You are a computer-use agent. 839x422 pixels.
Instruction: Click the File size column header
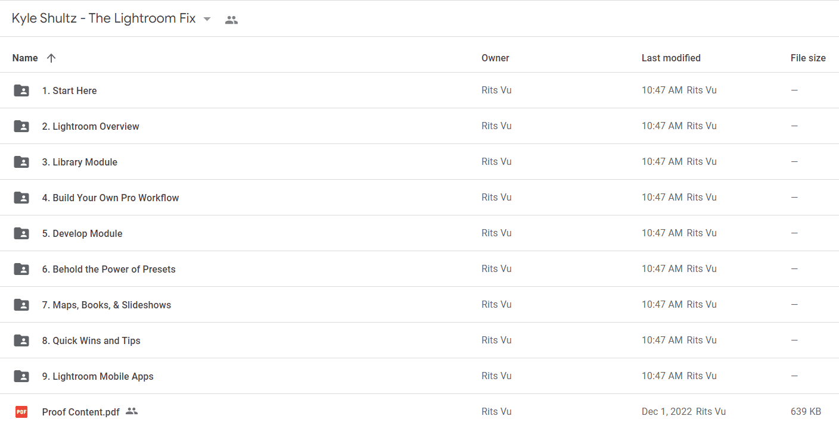[x=808, y=58]
